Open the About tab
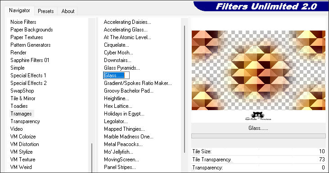The width and height of the screenshot is (329, 173). [x=68, y=11]
